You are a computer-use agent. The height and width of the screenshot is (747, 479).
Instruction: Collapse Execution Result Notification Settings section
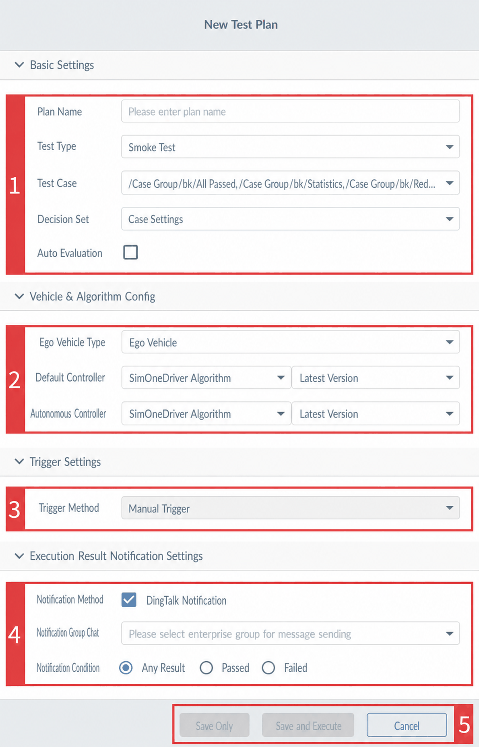[x=19, y=556]
